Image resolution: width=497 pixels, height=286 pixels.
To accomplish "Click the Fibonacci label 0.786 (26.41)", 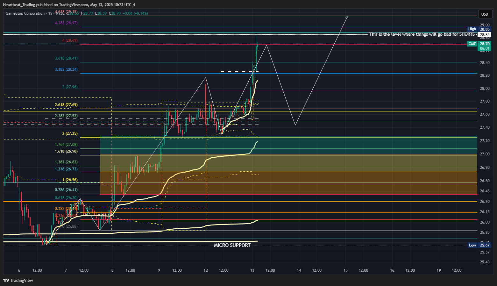I will (66, 190).
